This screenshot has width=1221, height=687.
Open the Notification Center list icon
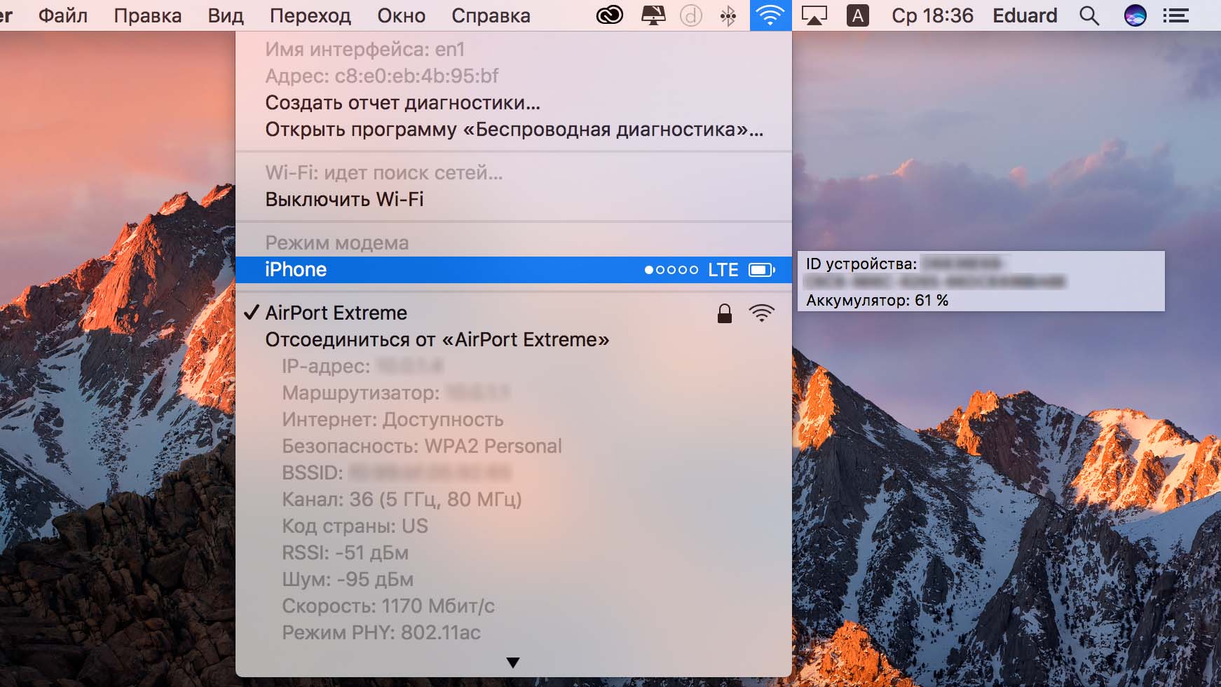click(x=1175, y=15)
